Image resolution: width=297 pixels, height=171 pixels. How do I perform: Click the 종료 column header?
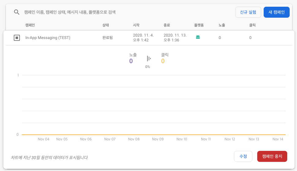point(167,25)
